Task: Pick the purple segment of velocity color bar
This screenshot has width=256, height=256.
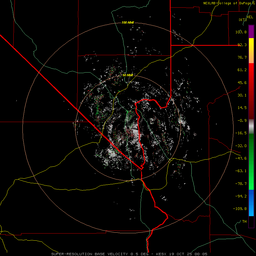Action: [x=251, y=32]
